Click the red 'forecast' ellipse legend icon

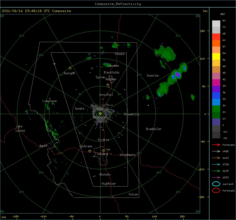pos(216,190)
